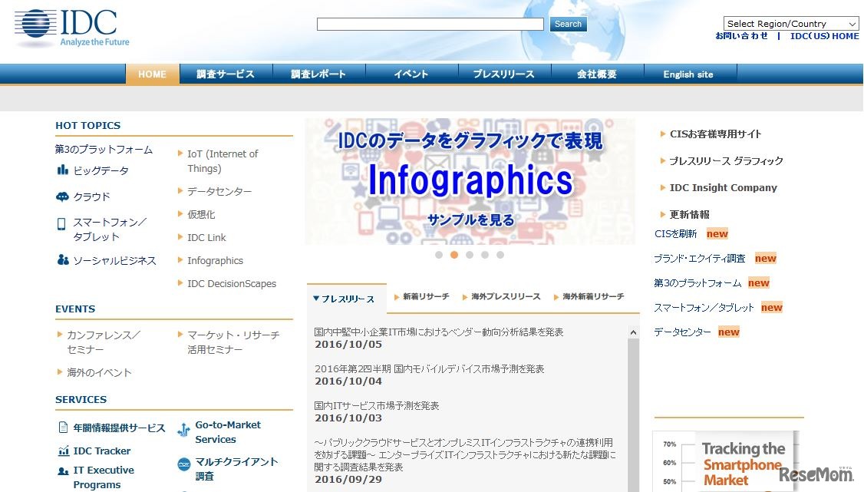Click the press release list scrollbar up arrow
Screen dimensions: 864x492
point(633,331)
